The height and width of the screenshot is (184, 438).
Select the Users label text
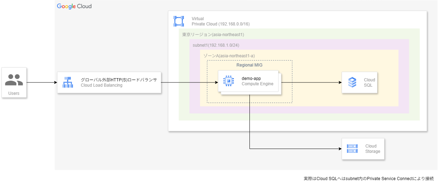14,94
